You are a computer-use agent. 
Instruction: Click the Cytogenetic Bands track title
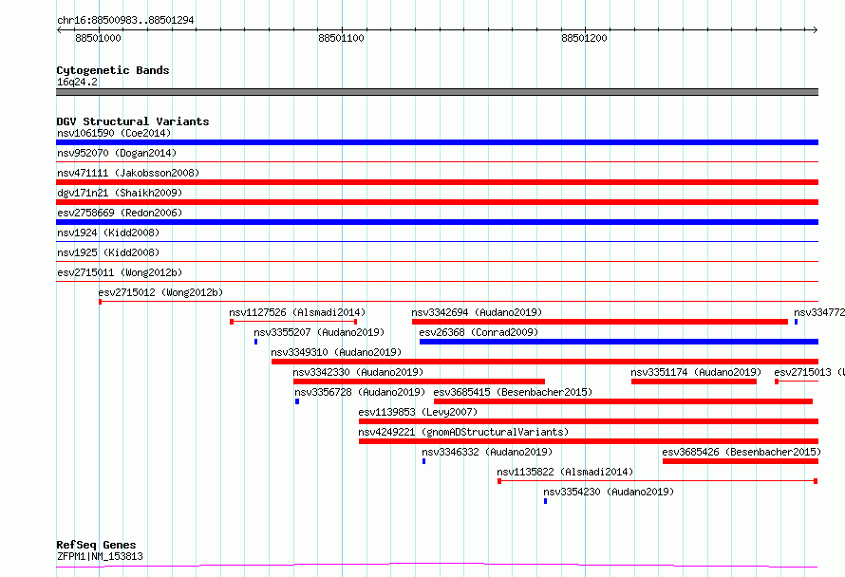[113, 70]
